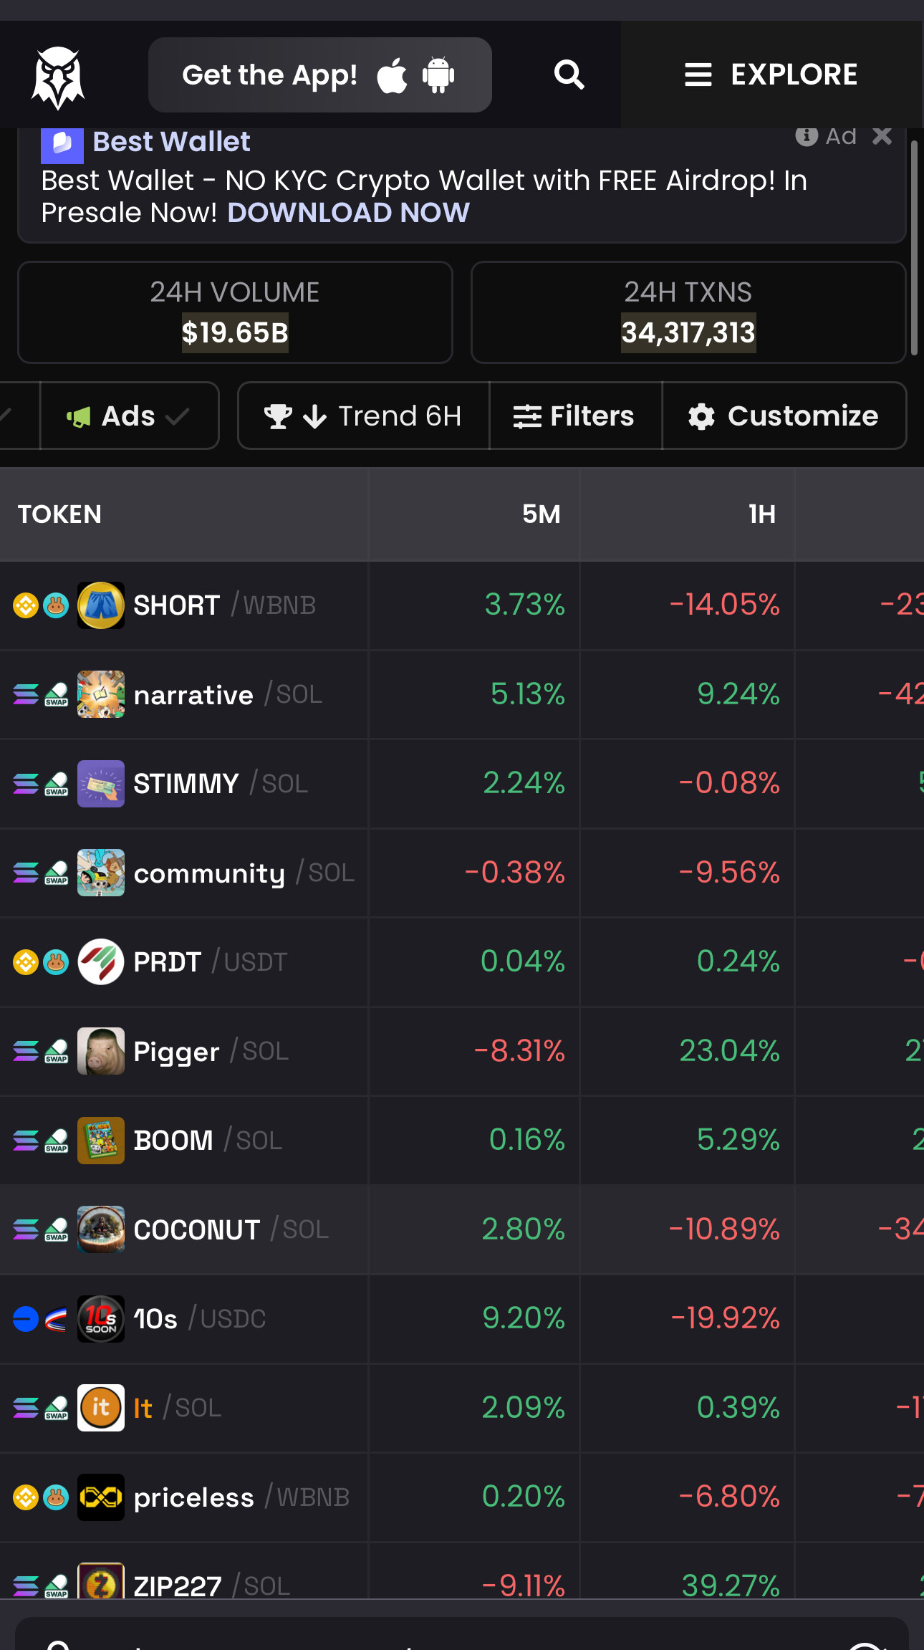This screenshot has height=1650, width=924.
Task: Click the It token orange logo
Action: click(101, 1408)
